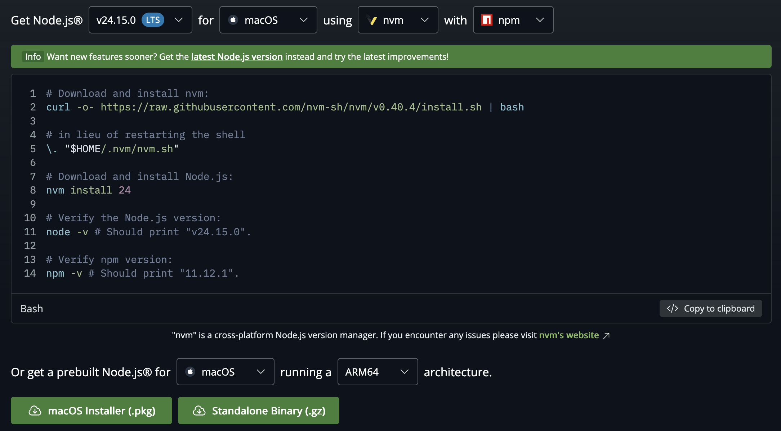Click the word 'architecture.' after ARM64

458,372
